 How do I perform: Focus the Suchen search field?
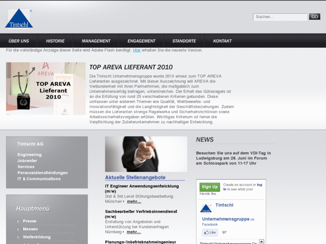[x=280, y=17]
